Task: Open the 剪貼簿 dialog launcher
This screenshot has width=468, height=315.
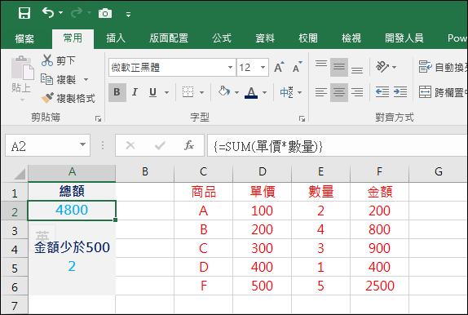Action: tap(98, 119)
